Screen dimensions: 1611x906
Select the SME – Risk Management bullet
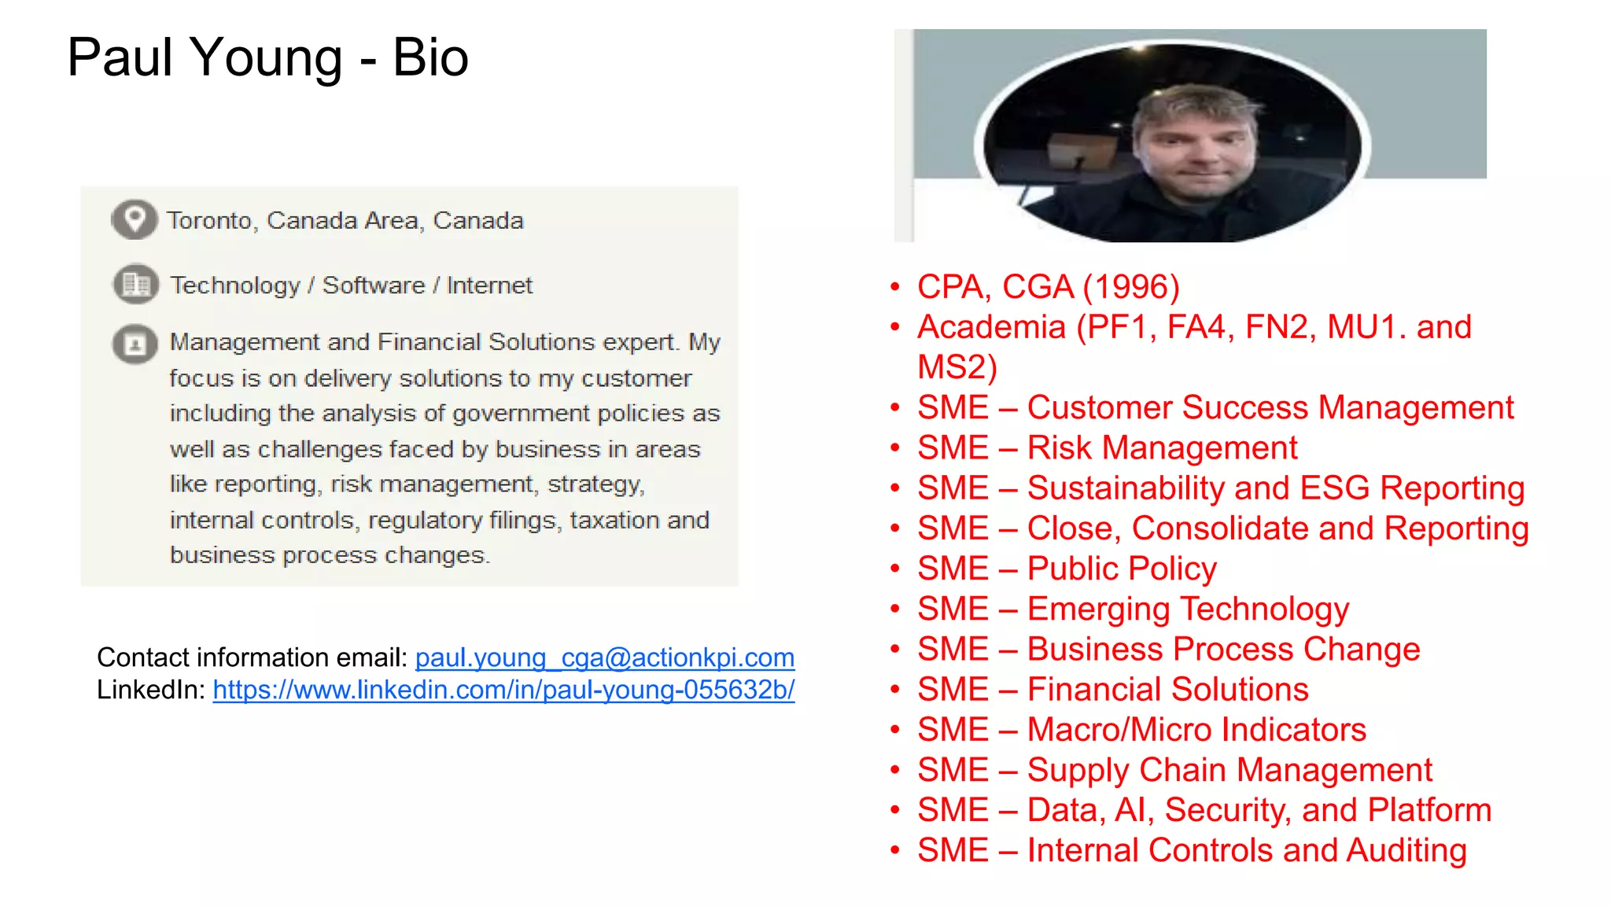[x=1107, y=447]
